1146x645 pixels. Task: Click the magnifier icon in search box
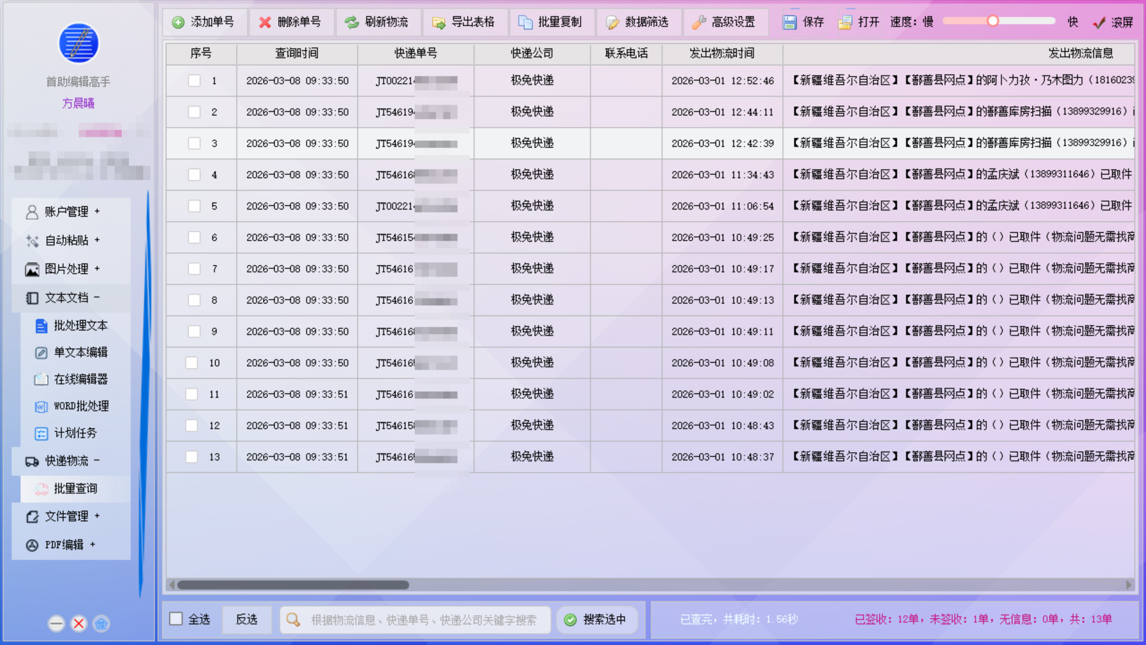pyautogui.click(x=293, y=619)
